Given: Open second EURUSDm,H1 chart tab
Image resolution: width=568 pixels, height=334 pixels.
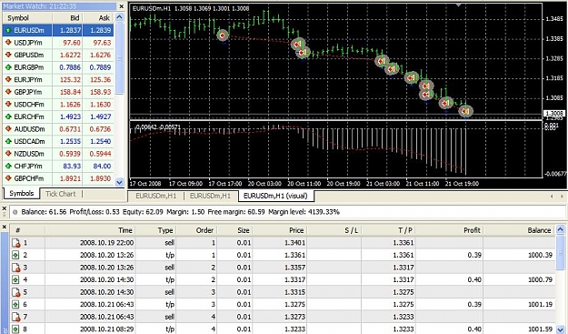Looking at the screenshot, I should (x=210, y=196).
